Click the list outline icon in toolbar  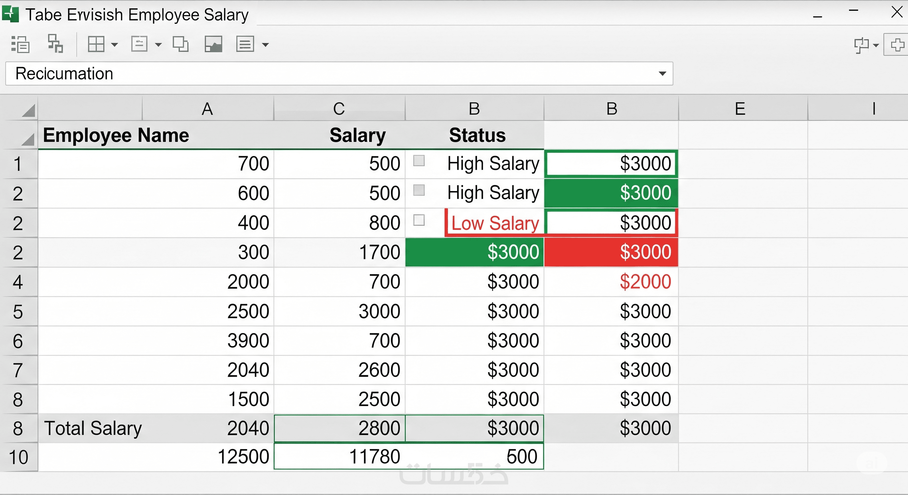point(20,44)
